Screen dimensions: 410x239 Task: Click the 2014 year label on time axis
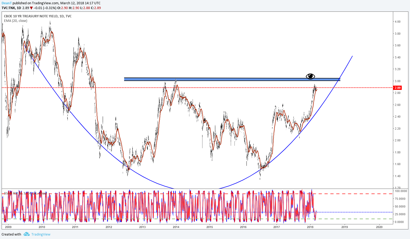176,227
